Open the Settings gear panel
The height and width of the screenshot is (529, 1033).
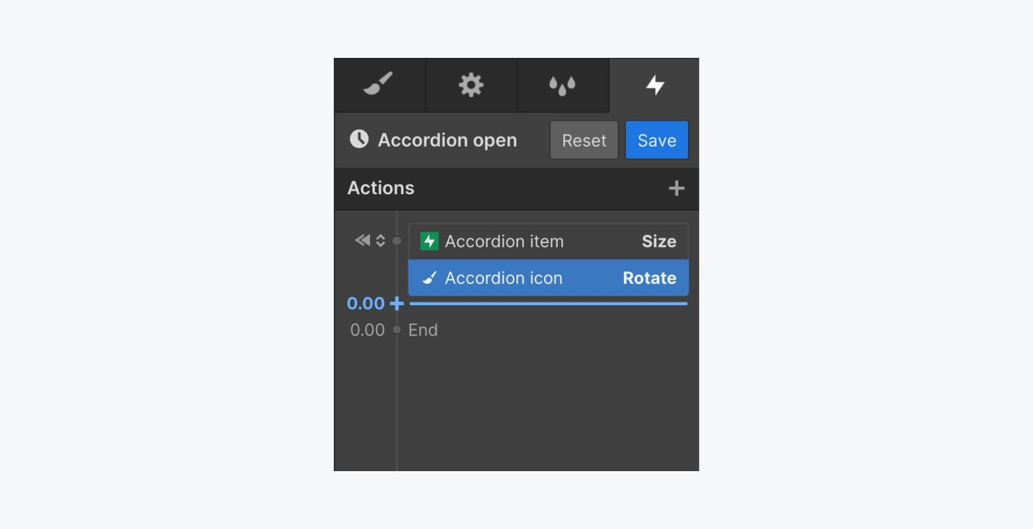[x=471, y=85]
